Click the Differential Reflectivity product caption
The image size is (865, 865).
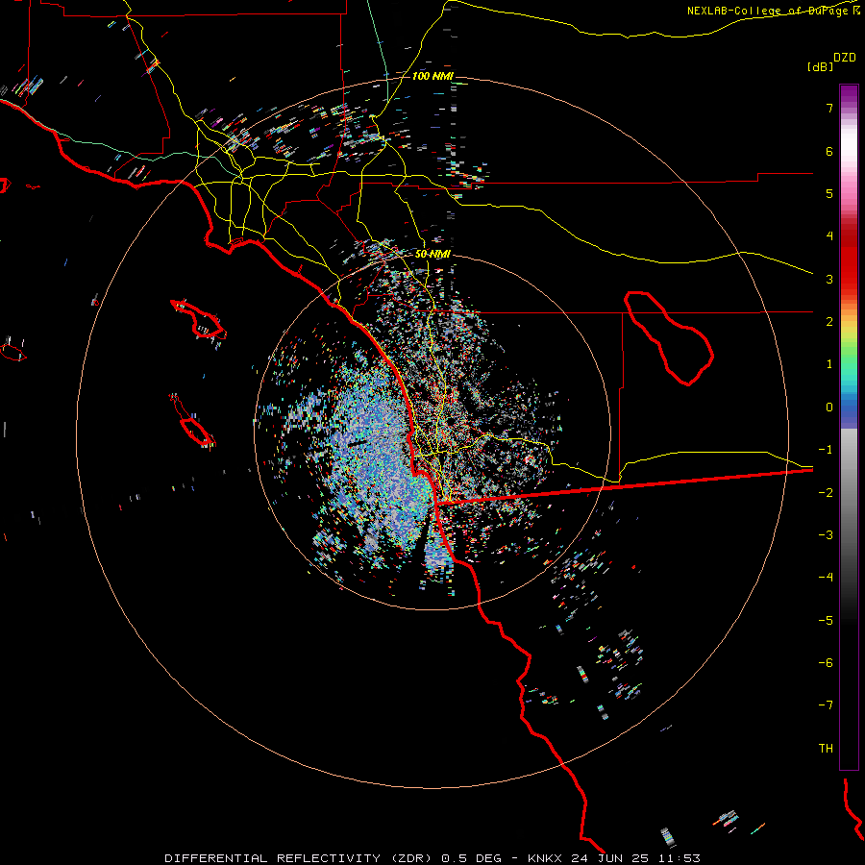pyautogui.click(x=432, y=858)
